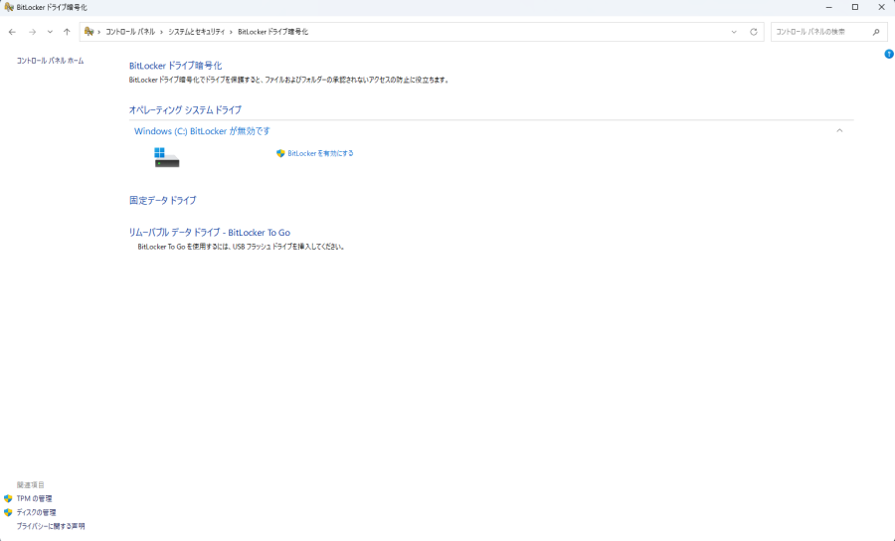Open プライバシーに関する声明 link
Image resolution: width=895 pixels, height=541 pixels.
click(x=51, y=526)
